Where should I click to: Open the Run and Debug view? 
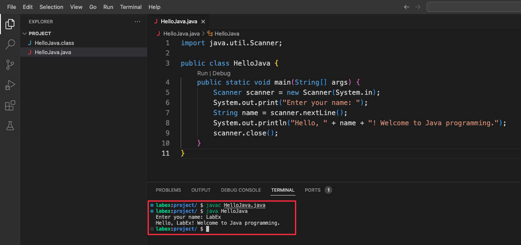click(x=10, y=85)
